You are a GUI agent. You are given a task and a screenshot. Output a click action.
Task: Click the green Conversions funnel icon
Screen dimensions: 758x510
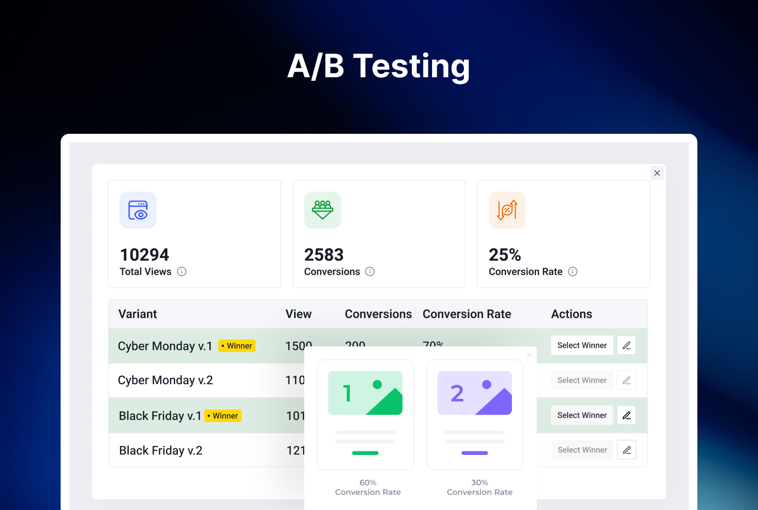pyautogui.click(x=322, y=210)
